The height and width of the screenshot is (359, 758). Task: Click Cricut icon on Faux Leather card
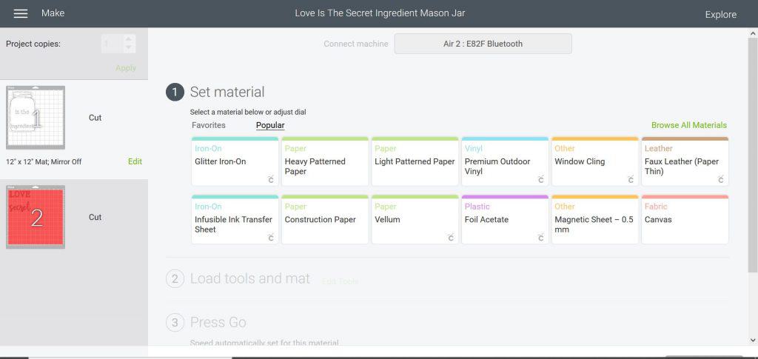coord(721,179)
